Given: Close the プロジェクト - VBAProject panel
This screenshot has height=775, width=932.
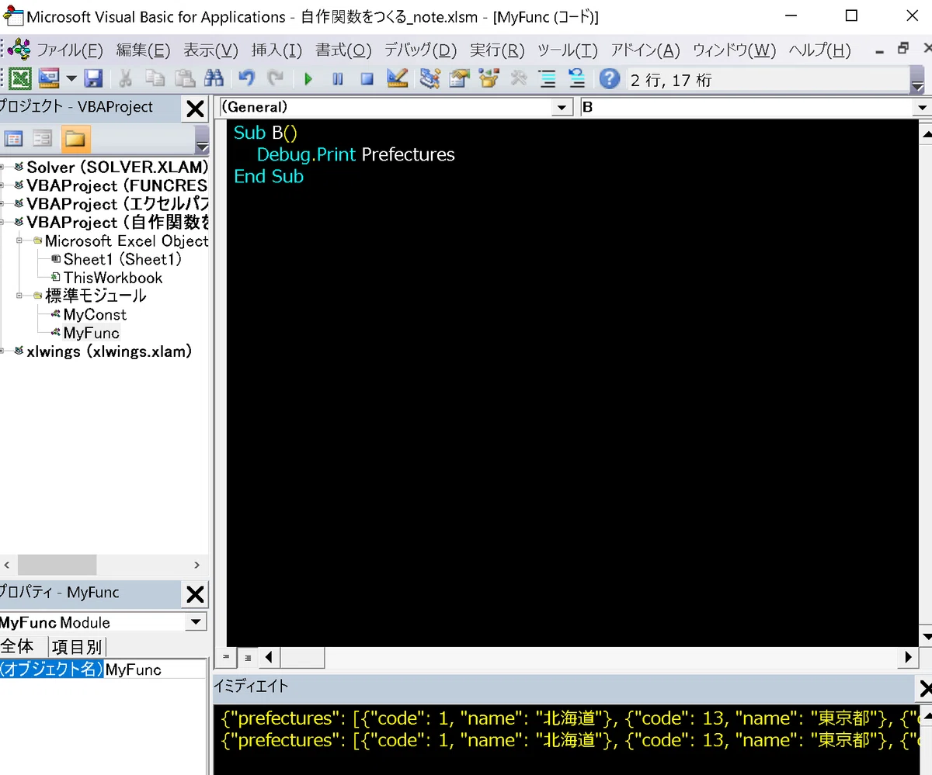Looking at the screenshot, I should click(x=195, y=109).
